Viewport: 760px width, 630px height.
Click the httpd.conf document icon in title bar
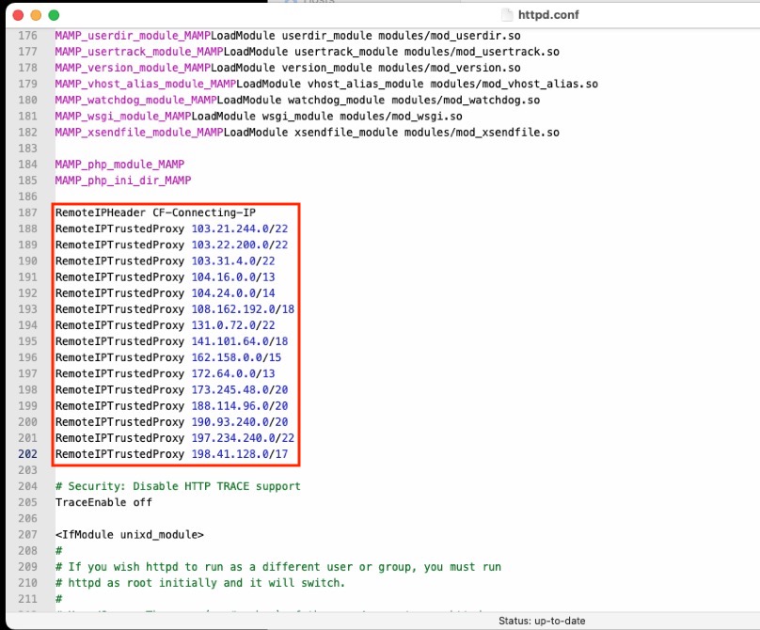coord(507,15)
